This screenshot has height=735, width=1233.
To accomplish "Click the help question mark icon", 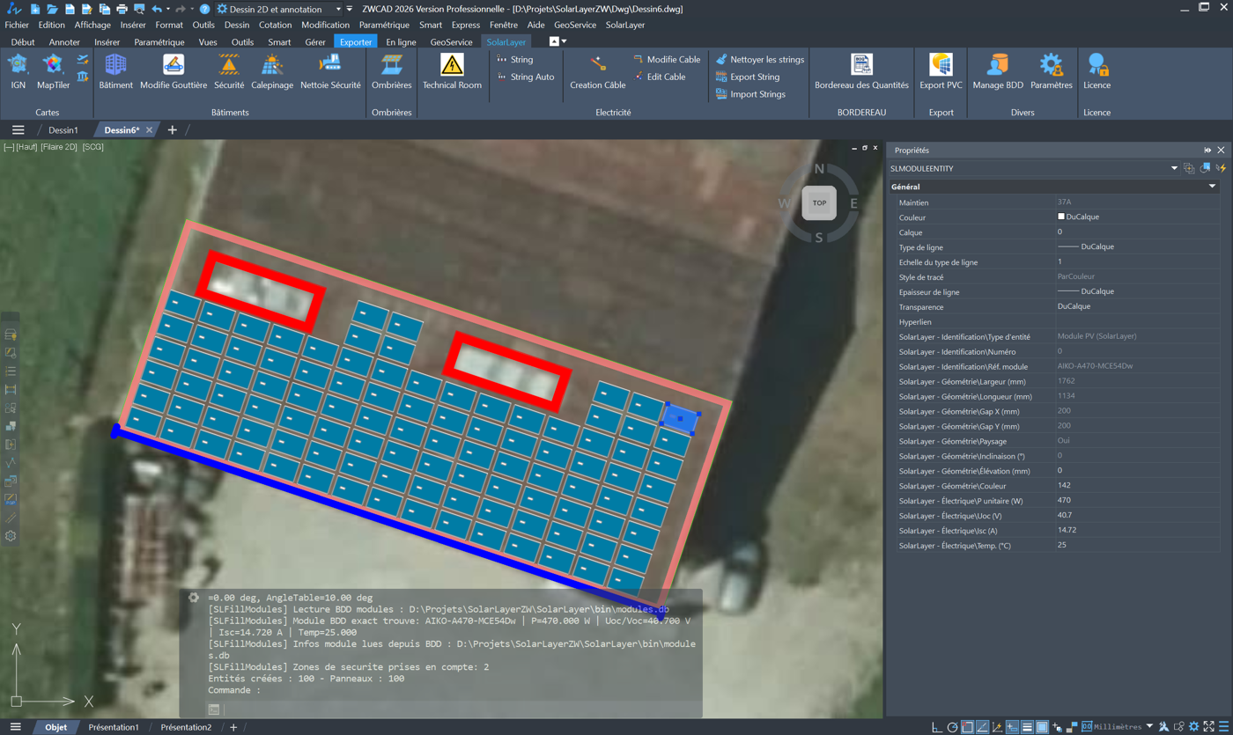I will (x=204, y=9).
